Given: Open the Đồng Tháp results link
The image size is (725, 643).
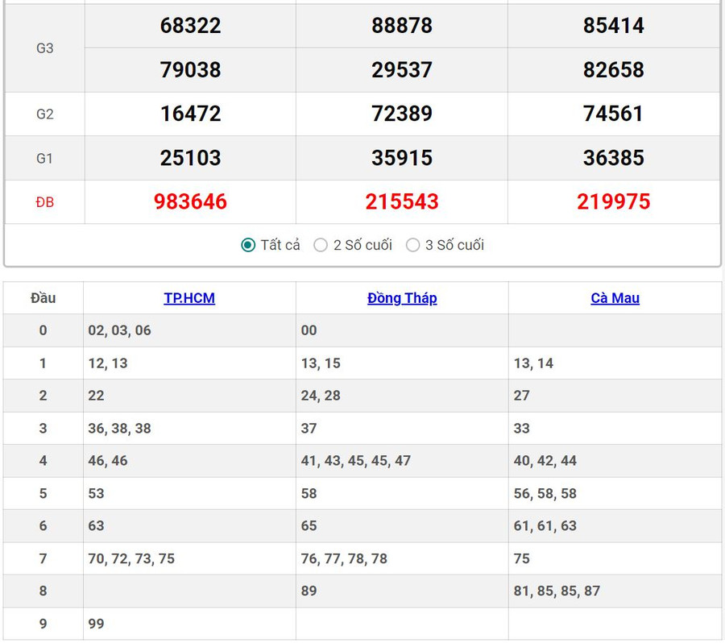Looking at the screenshot, I should click(402, 298).
